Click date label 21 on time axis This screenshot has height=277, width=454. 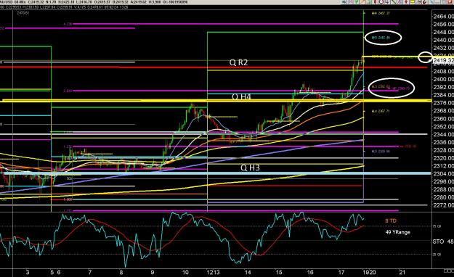pyautogui.click(x=402, y=273)
